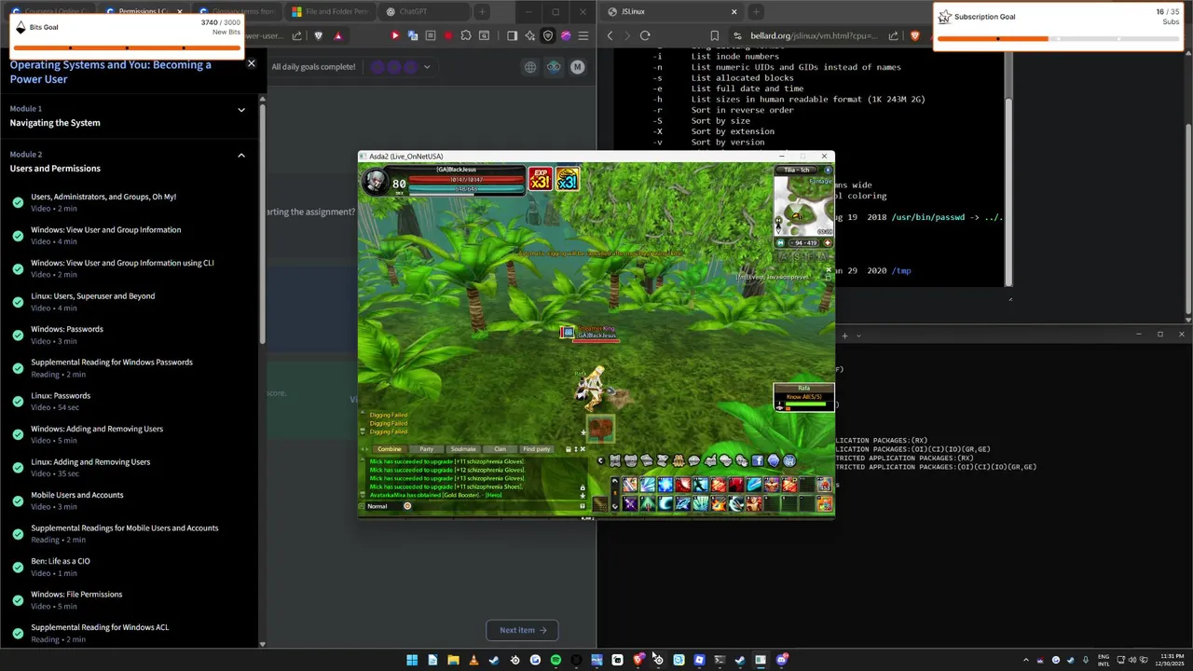
Task: Open the Brave main menu hamburger icon
Action: 583,35
